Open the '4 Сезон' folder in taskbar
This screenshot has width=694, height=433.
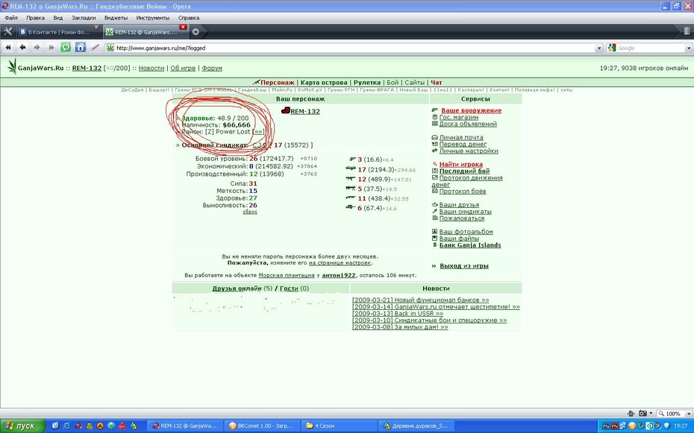pyautogui.click(x=340, y=426)
